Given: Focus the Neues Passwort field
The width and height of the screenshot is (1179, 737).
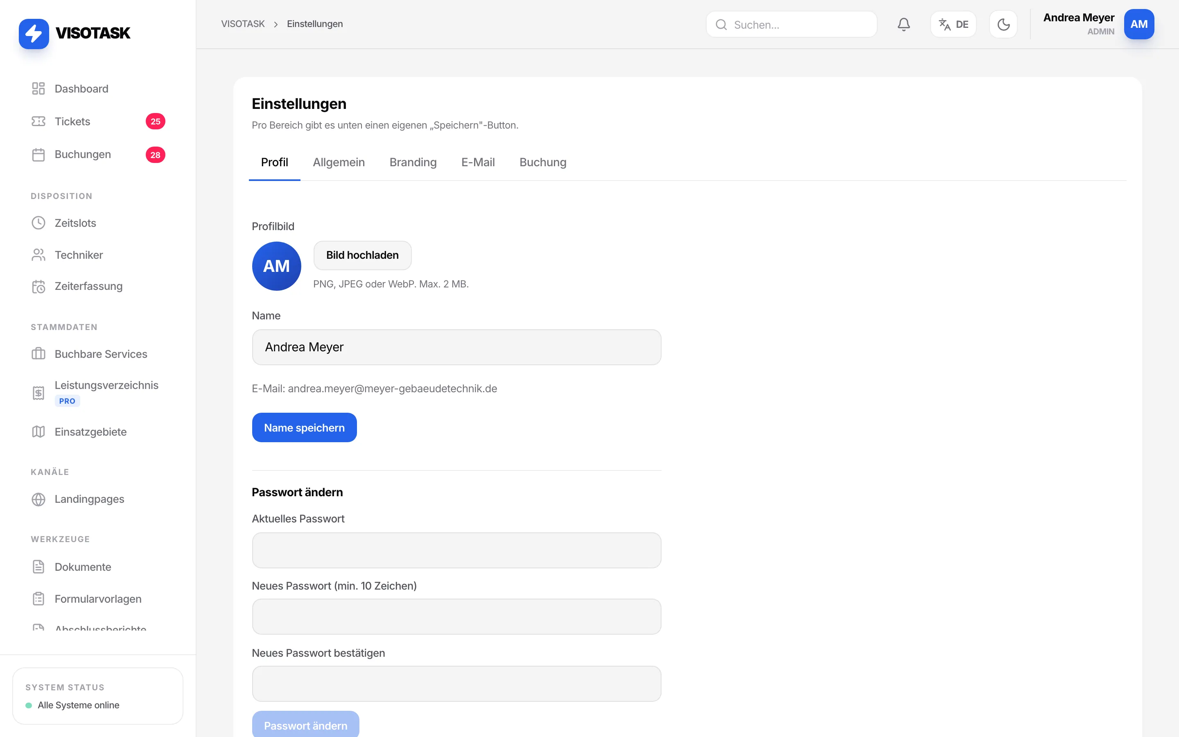Looking at the screenshot, I should [456, 617].
